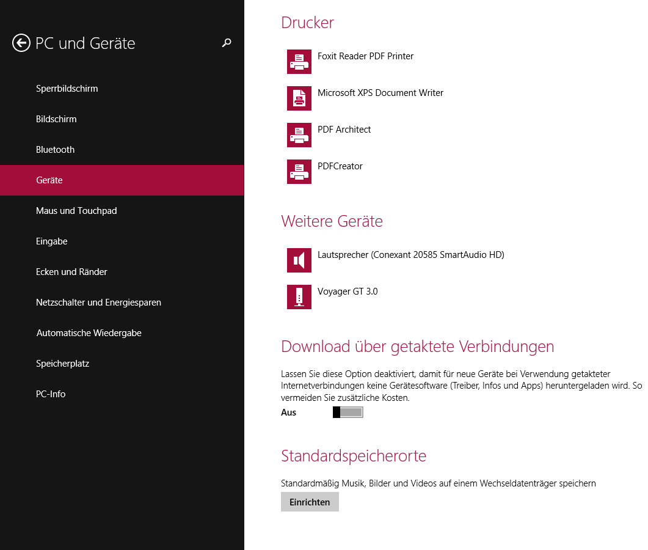Image resolution: width=648 pixels, height=550 pixels.
Task: Switch to Automatische Wiedergabe
Action: coord(89,333)
